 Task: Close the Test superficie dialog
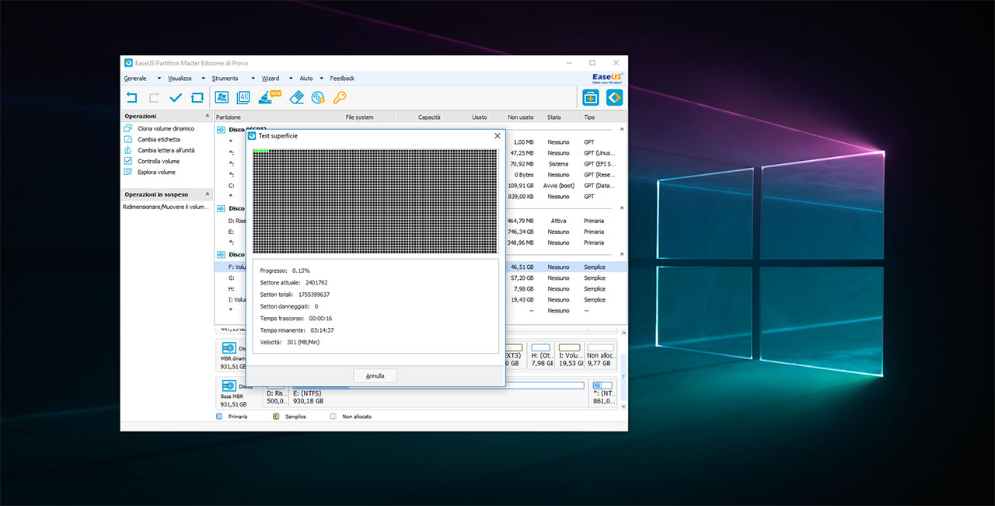(x=497, y=136)
